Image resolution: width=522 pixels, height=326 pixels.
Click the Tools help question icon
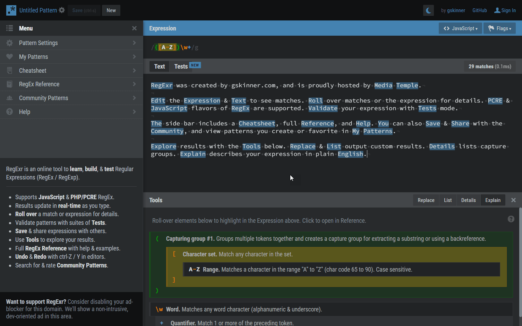tap(511, 219)
